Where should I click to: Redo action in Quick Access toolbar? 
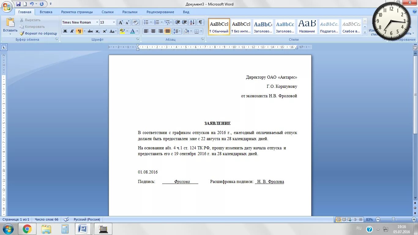click(x=42, y=4)
